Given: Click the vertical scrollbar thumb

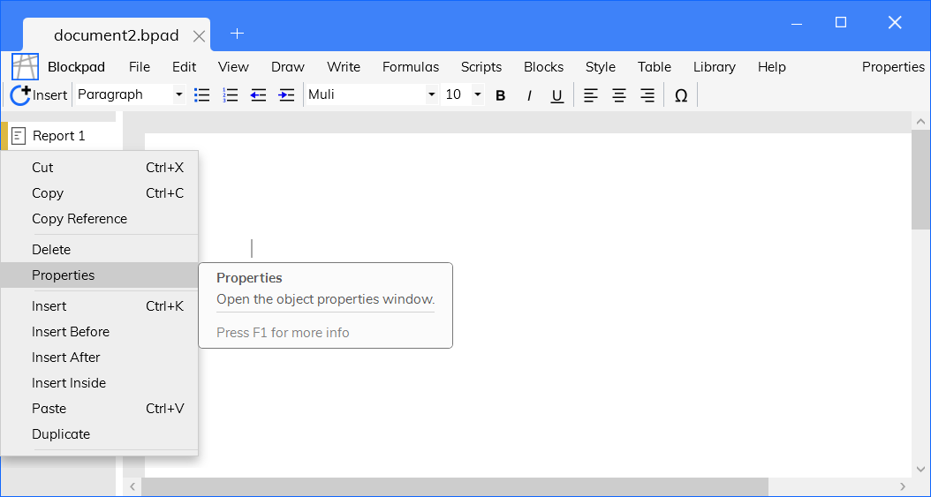Looking at the screenshot, I should [921, 180].
